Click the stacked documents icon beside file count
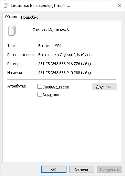 point(12,30)
